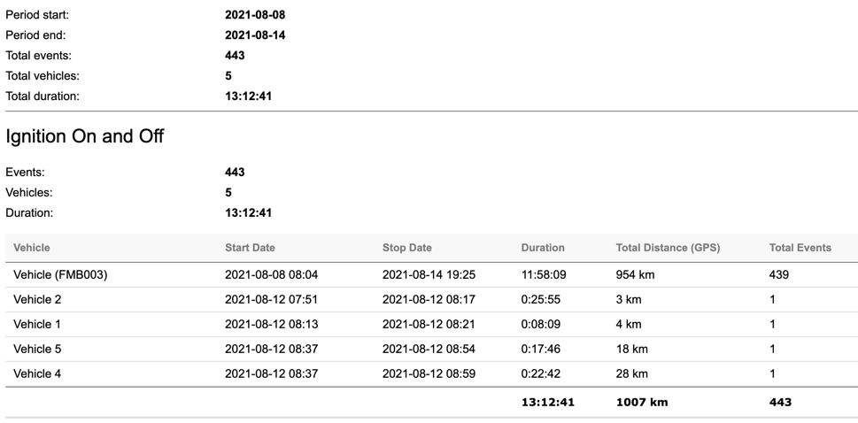858x423 pixels.
Task: Click the Duration column header
Action: pyautogui.click(x=542, y=248)
